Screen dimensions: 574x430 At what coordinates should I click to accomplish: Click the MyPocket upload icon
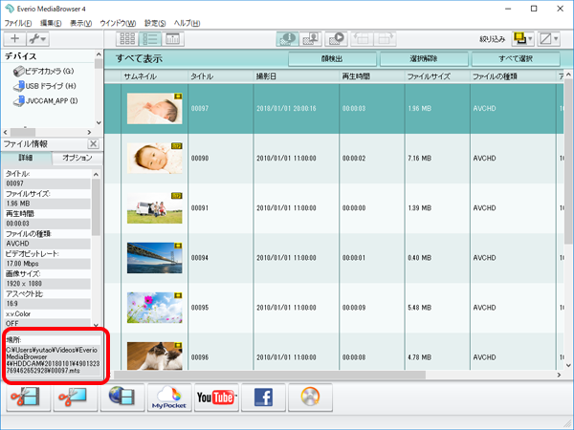169,398
